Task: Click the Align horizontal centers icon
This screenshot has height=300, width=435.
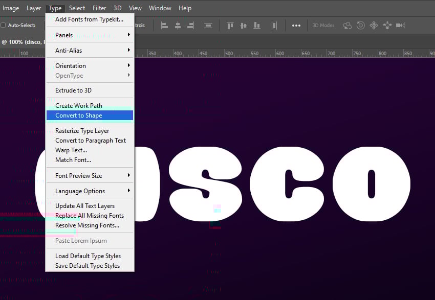Action: pos(178,26)
